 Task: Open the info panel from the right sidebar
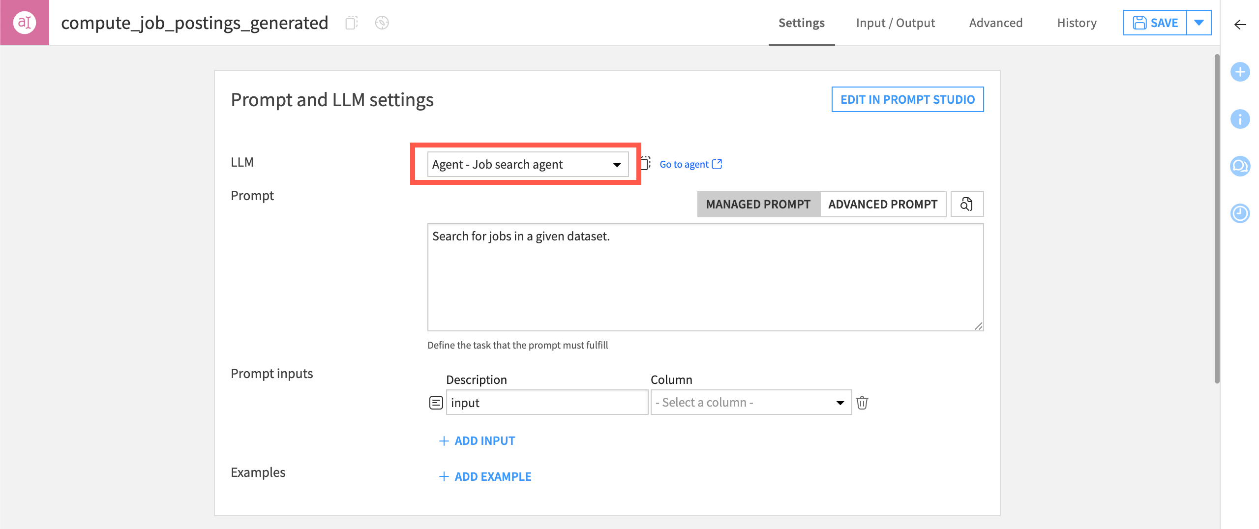pos(1240,119)
